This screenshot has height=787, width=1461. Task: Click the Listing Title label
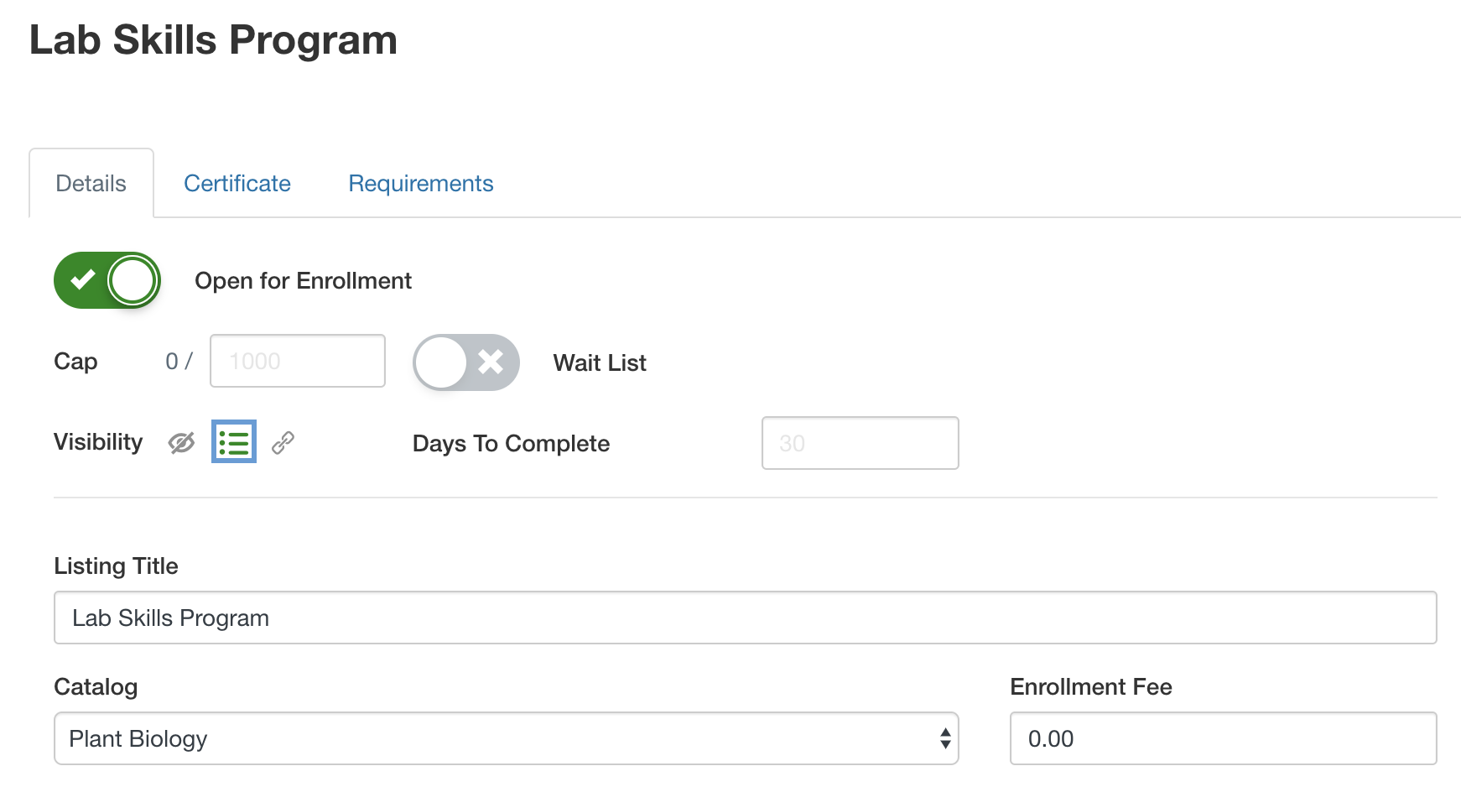pos(116,566)
